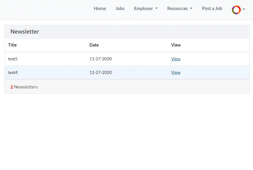The width and height of the screenshot is (253, 170).
Task: Open the Jobs menu item
Action: 120,8
